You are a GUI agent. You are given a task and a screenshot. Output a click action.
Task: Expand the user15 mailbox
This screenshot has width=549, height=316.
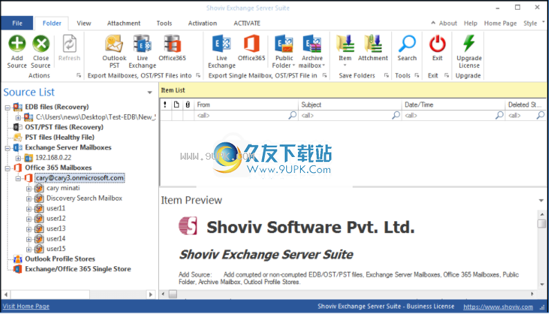point(29,250)
